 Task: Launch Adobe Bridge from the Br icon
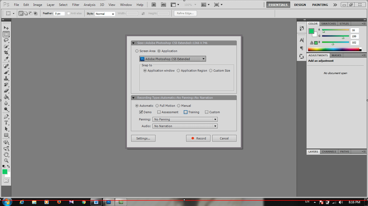[x=154, y=5]
